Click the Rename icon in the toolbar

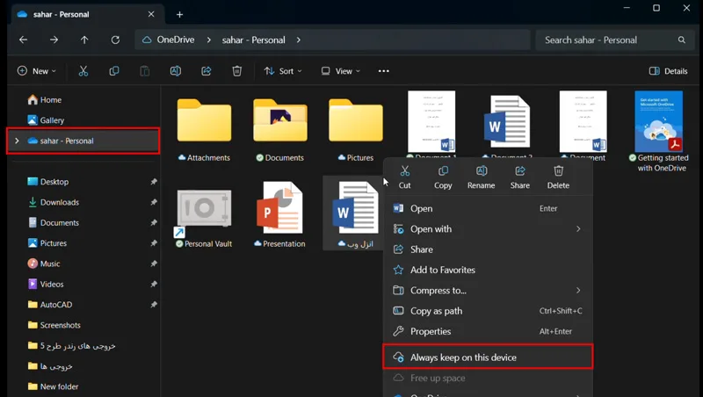[x=175, y=71]
